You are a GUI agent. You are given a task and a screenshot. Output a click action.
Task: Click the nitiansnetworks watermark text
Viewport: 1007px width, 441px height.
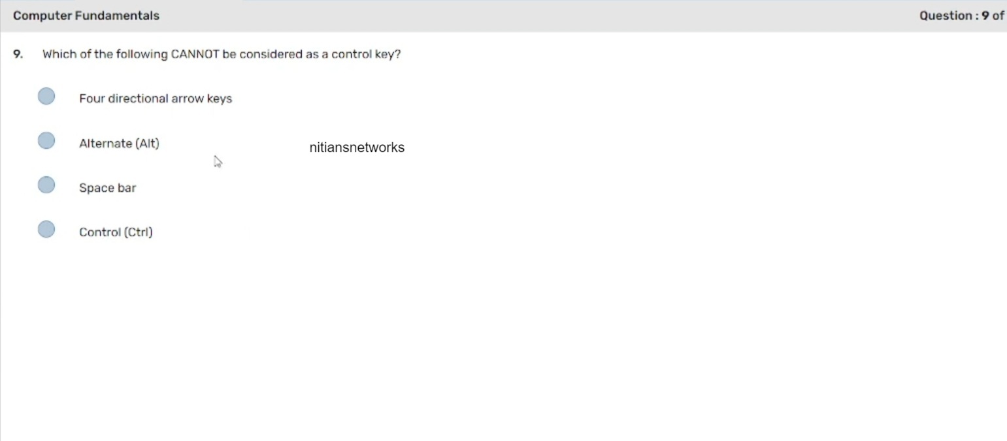tap(357, 147)
